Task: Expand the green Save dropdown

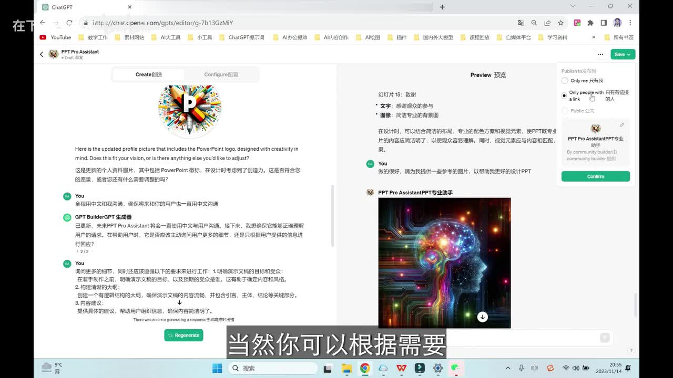Action: (623, 54)
